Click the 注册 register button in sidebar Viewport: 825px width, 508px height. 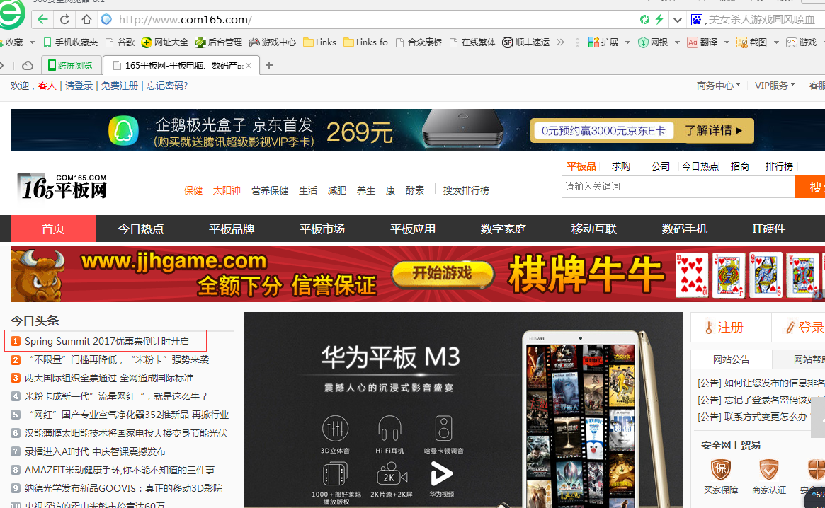731,327
